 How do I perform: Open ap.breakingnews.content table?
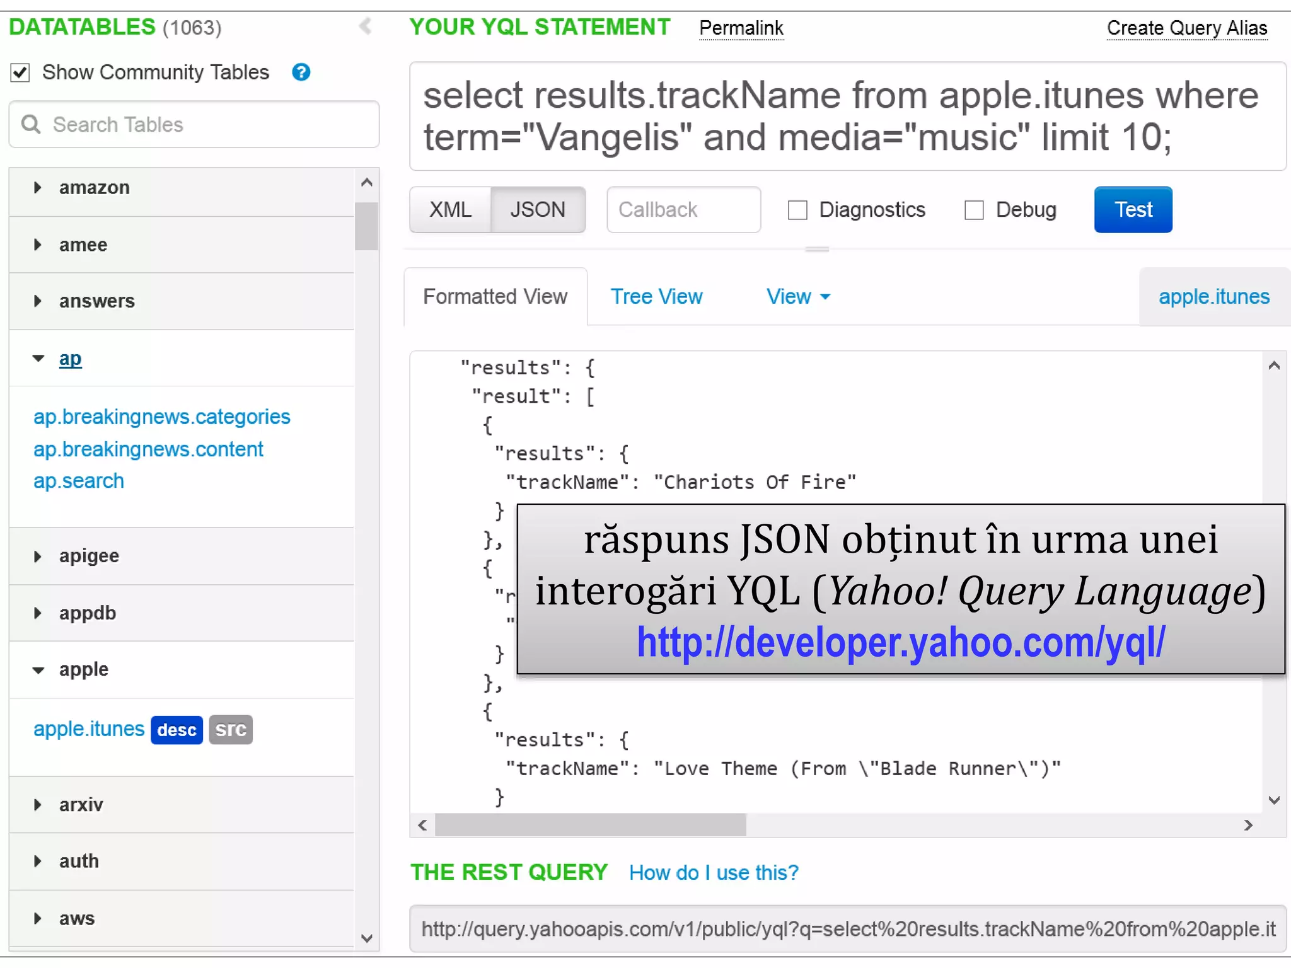148,449
